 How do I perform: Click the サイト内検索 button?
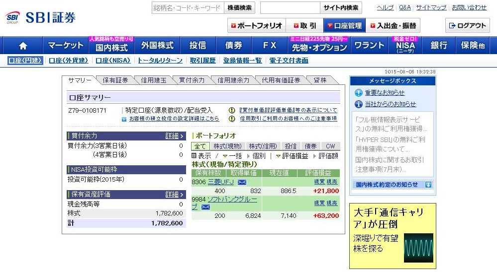click(341, 7)
